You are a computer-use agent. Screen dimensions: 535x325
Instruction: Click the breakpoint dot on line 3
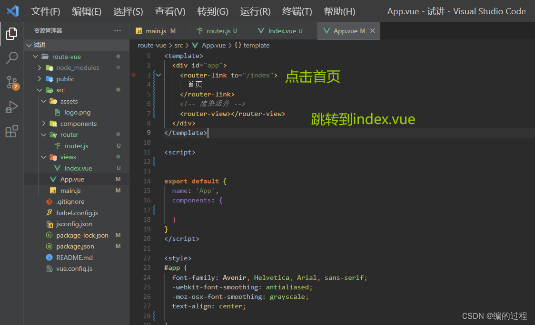point(134,75)
